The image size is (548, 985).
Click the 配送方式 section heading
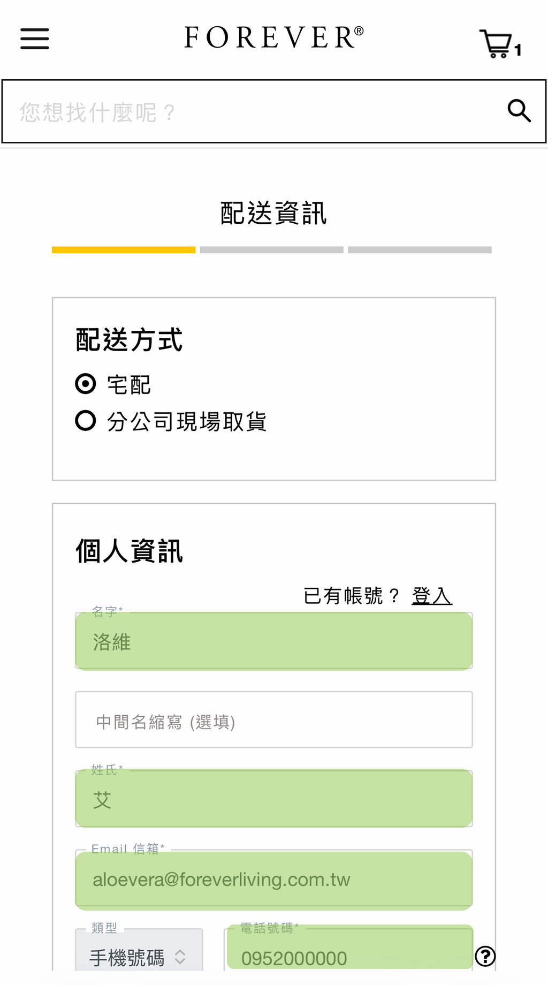(129, 340)
